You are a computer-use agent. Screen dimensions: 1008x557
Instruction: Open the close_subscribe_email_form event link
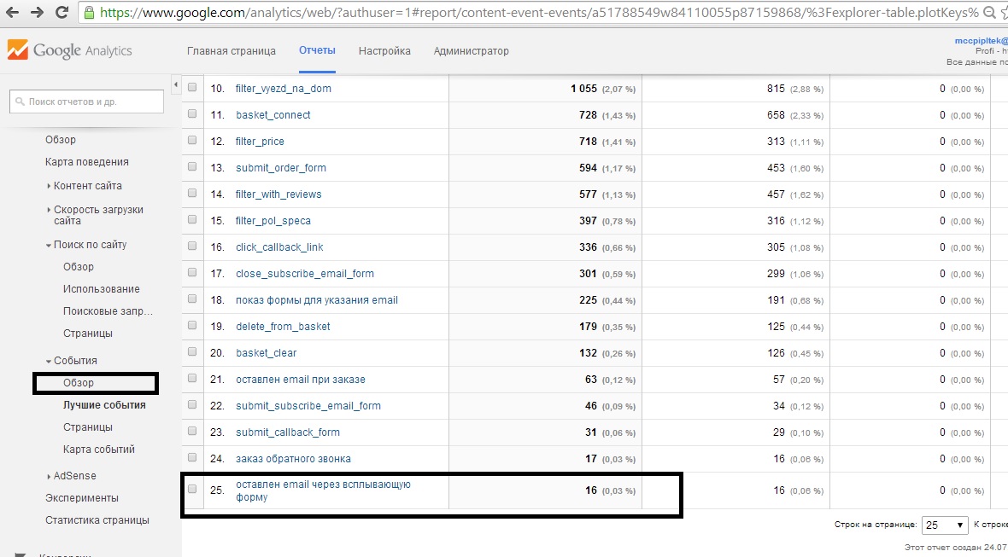[x=305, y=273]
